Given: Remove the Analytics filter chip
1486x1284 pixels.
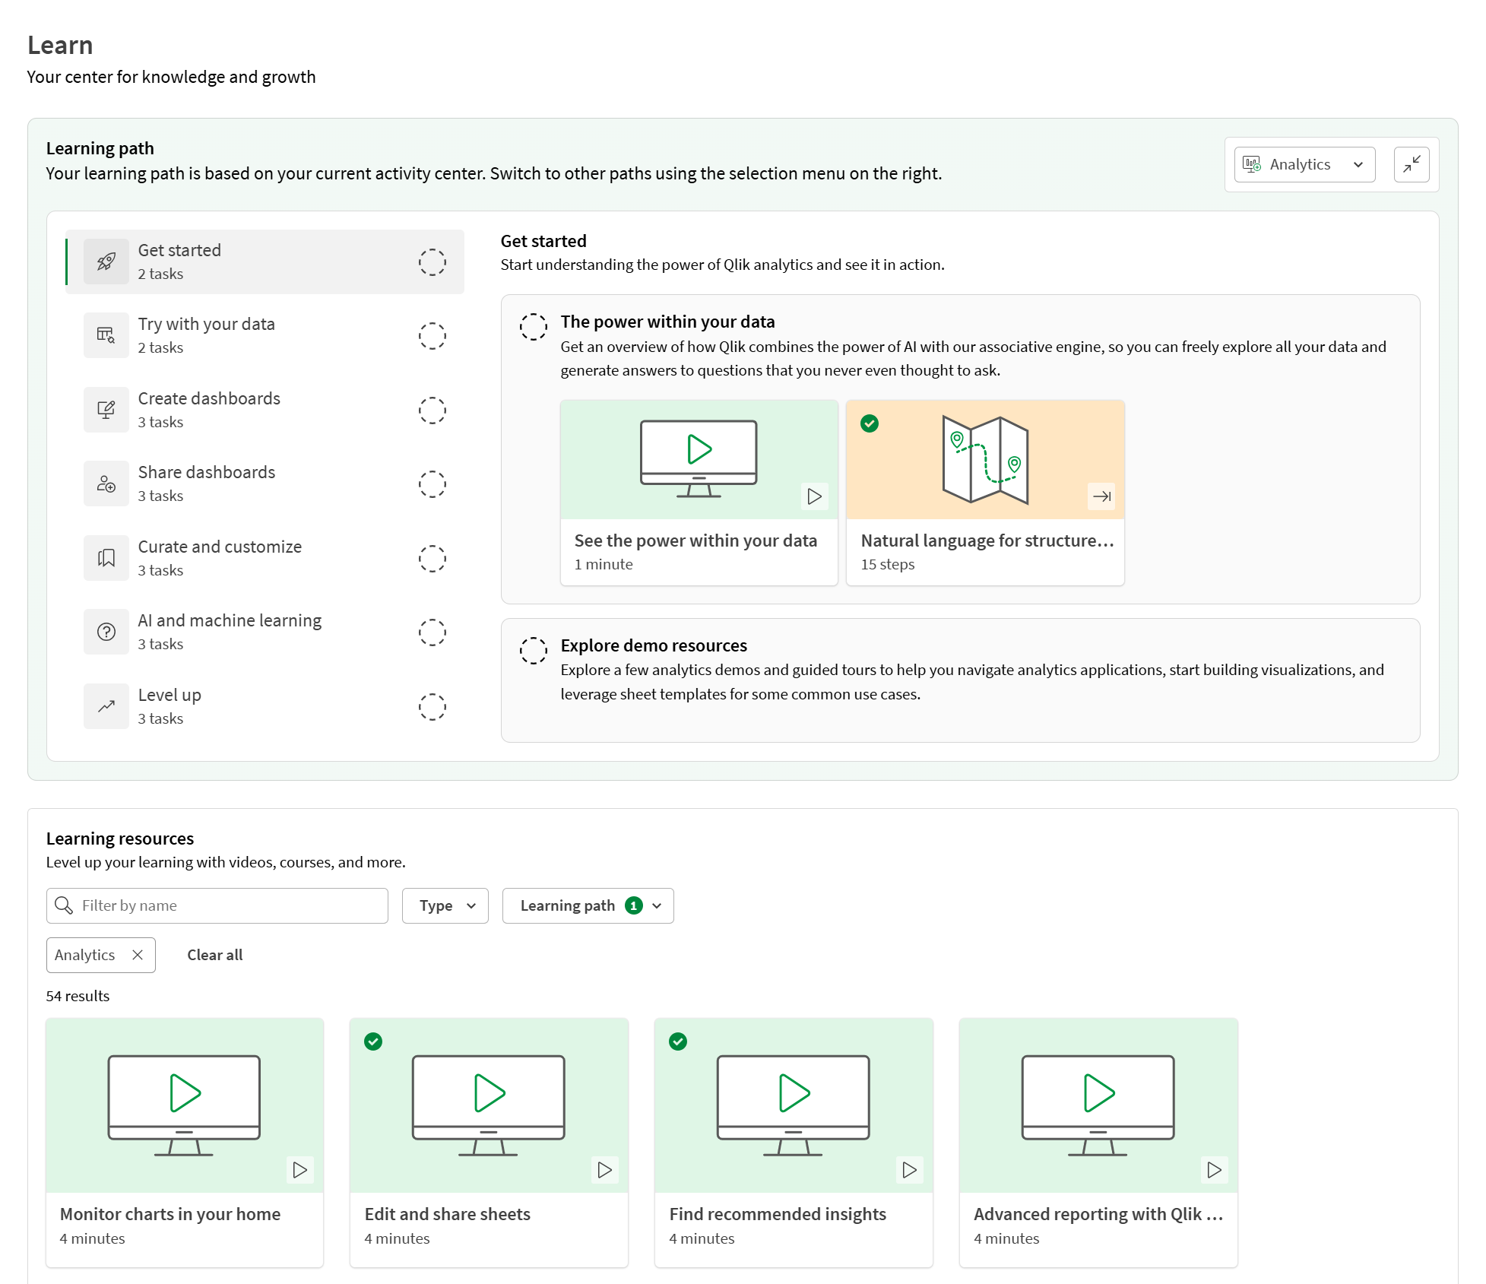Looking at the screenshot, I should 138,955.
